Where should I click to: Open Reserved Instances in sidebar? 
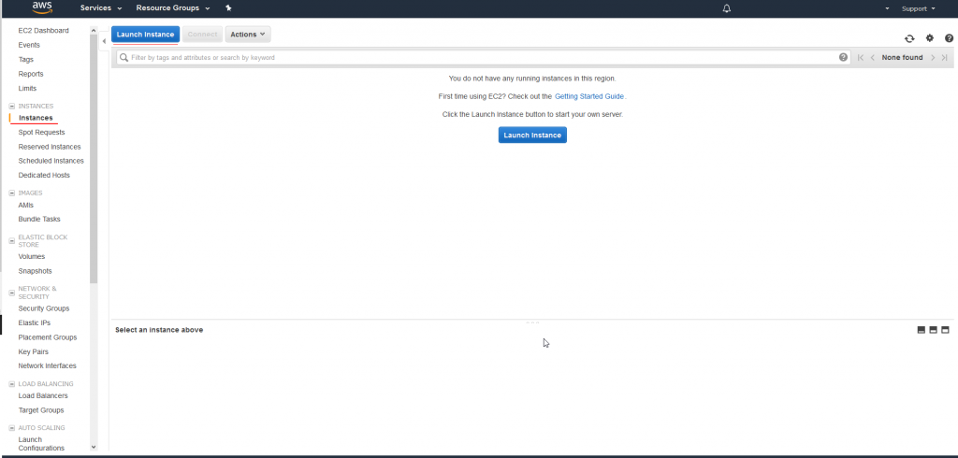click(50, 147)
